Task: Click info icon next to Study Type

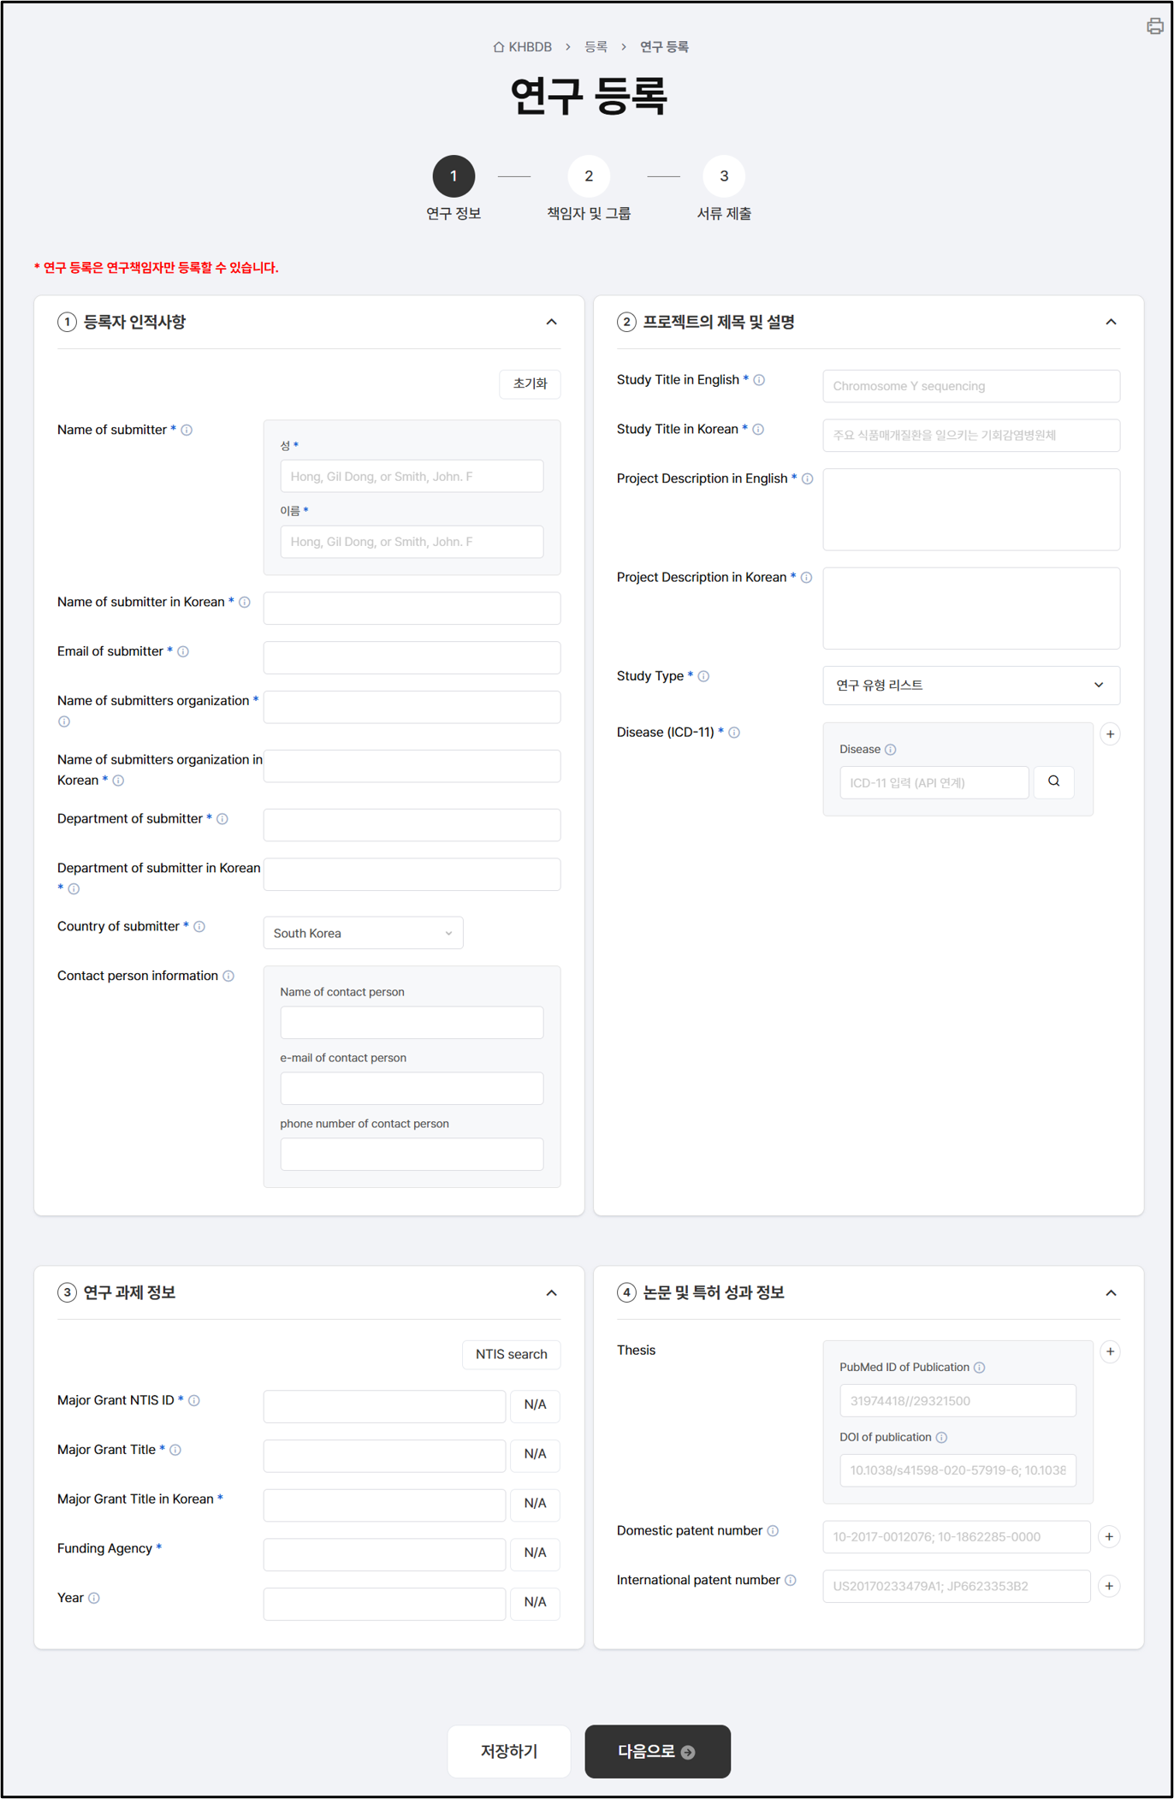Action: click(x=703, y=676)
